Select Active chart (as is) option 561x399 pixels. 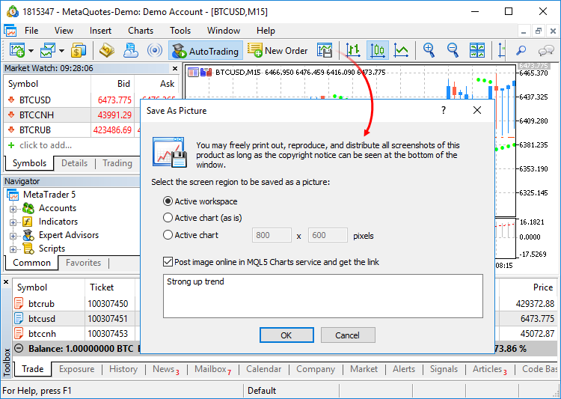click(168, 218)
